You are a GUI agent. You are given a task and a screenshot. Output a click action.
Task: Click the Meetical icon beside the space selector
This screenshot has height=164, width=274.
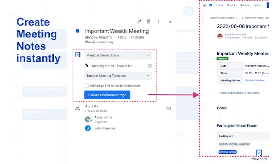point(78,55)
